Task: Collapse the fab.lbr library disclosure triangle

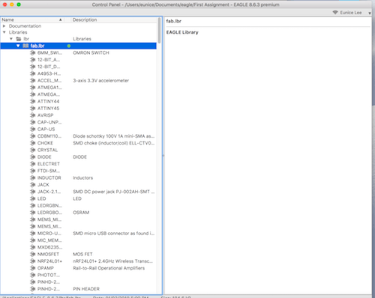Action: click(18, 46)
